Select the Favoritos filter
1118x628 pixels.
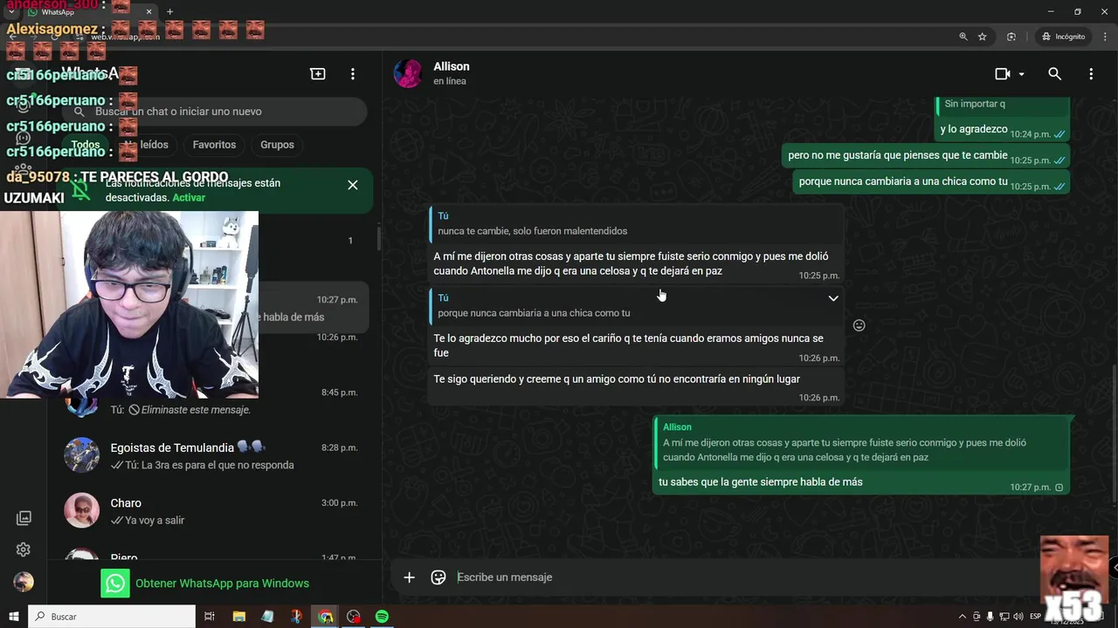(x=214, y=145)
